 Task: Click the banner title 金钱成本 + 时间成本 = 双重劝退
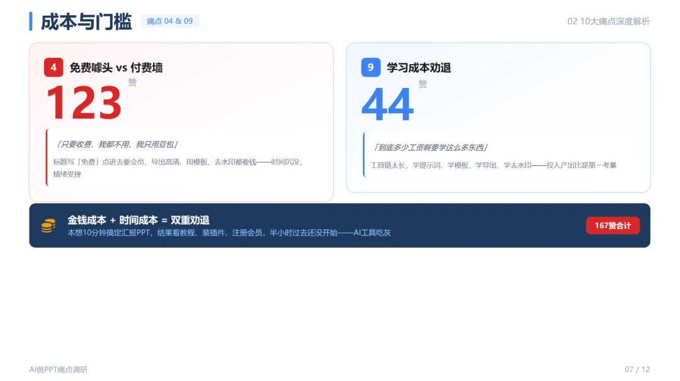coord(139,220)
